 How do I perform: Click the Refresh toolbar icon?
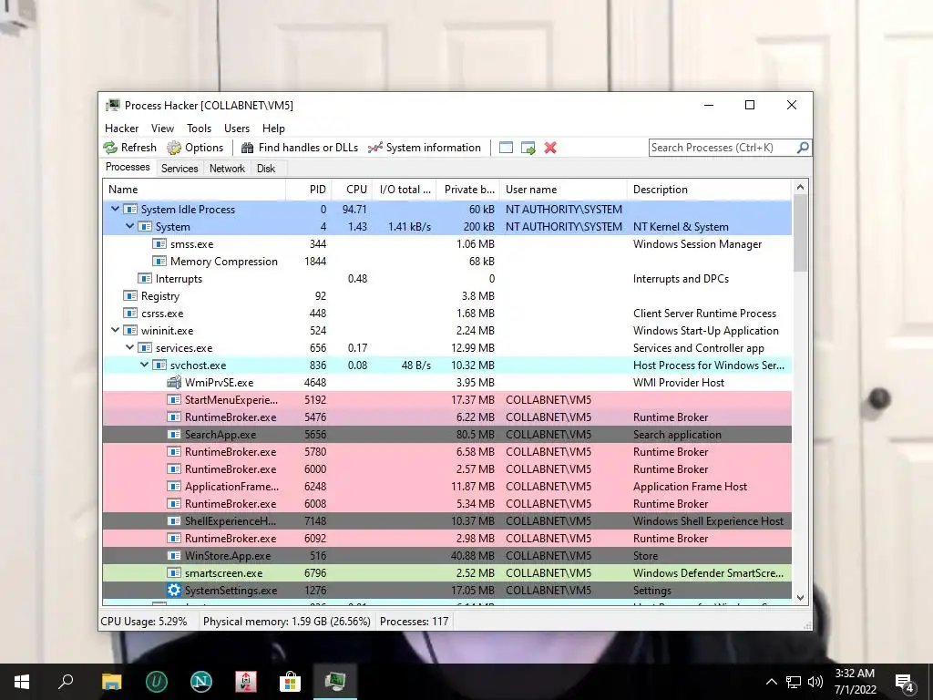click(110, 148)
